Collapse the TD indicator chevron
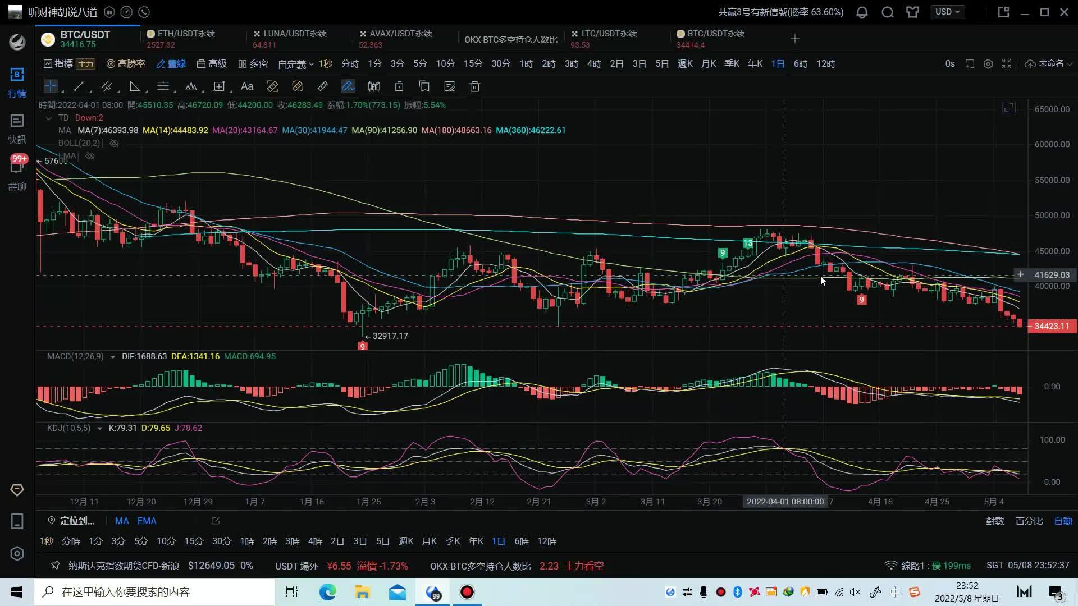 (x=49, y=118)
